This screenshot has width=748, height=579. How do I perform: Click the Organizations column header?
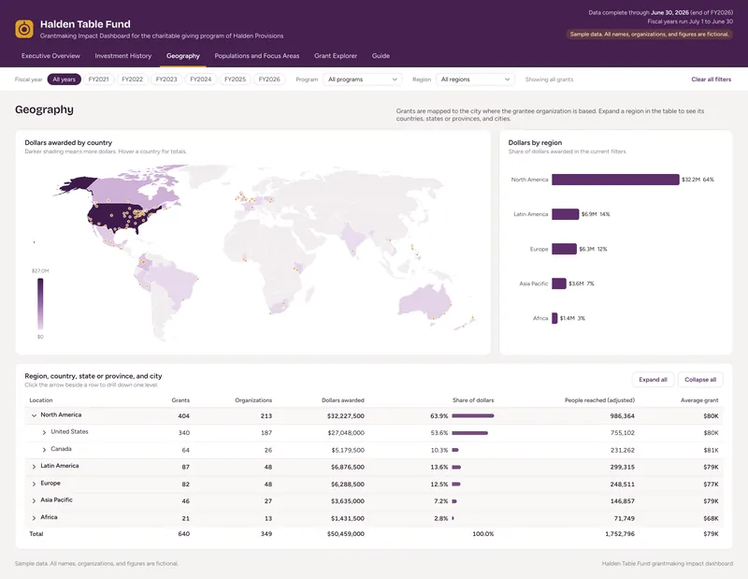coord(253,400)
